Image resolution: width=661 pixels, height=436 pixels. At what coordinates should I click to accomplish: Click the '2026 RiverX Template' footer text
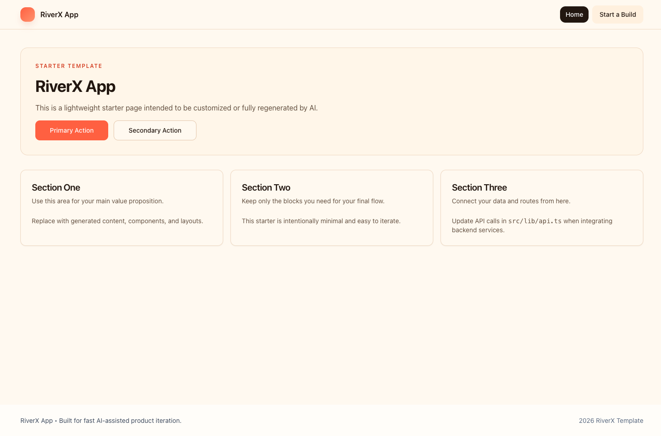click(x=611, y=421)
